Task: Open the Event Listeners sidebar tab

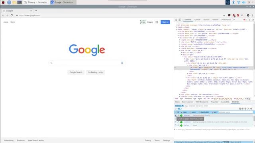Action: (188, 102)
